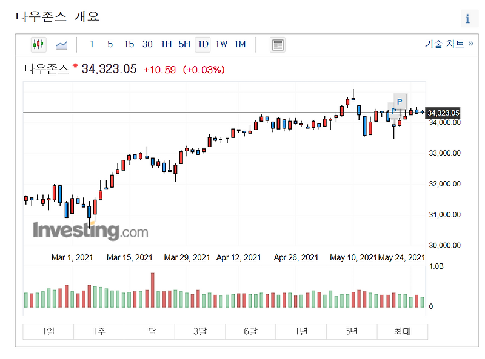This screenshot has width=485, height=359.
Task: Set range to 1년
Action: point(301,332)
